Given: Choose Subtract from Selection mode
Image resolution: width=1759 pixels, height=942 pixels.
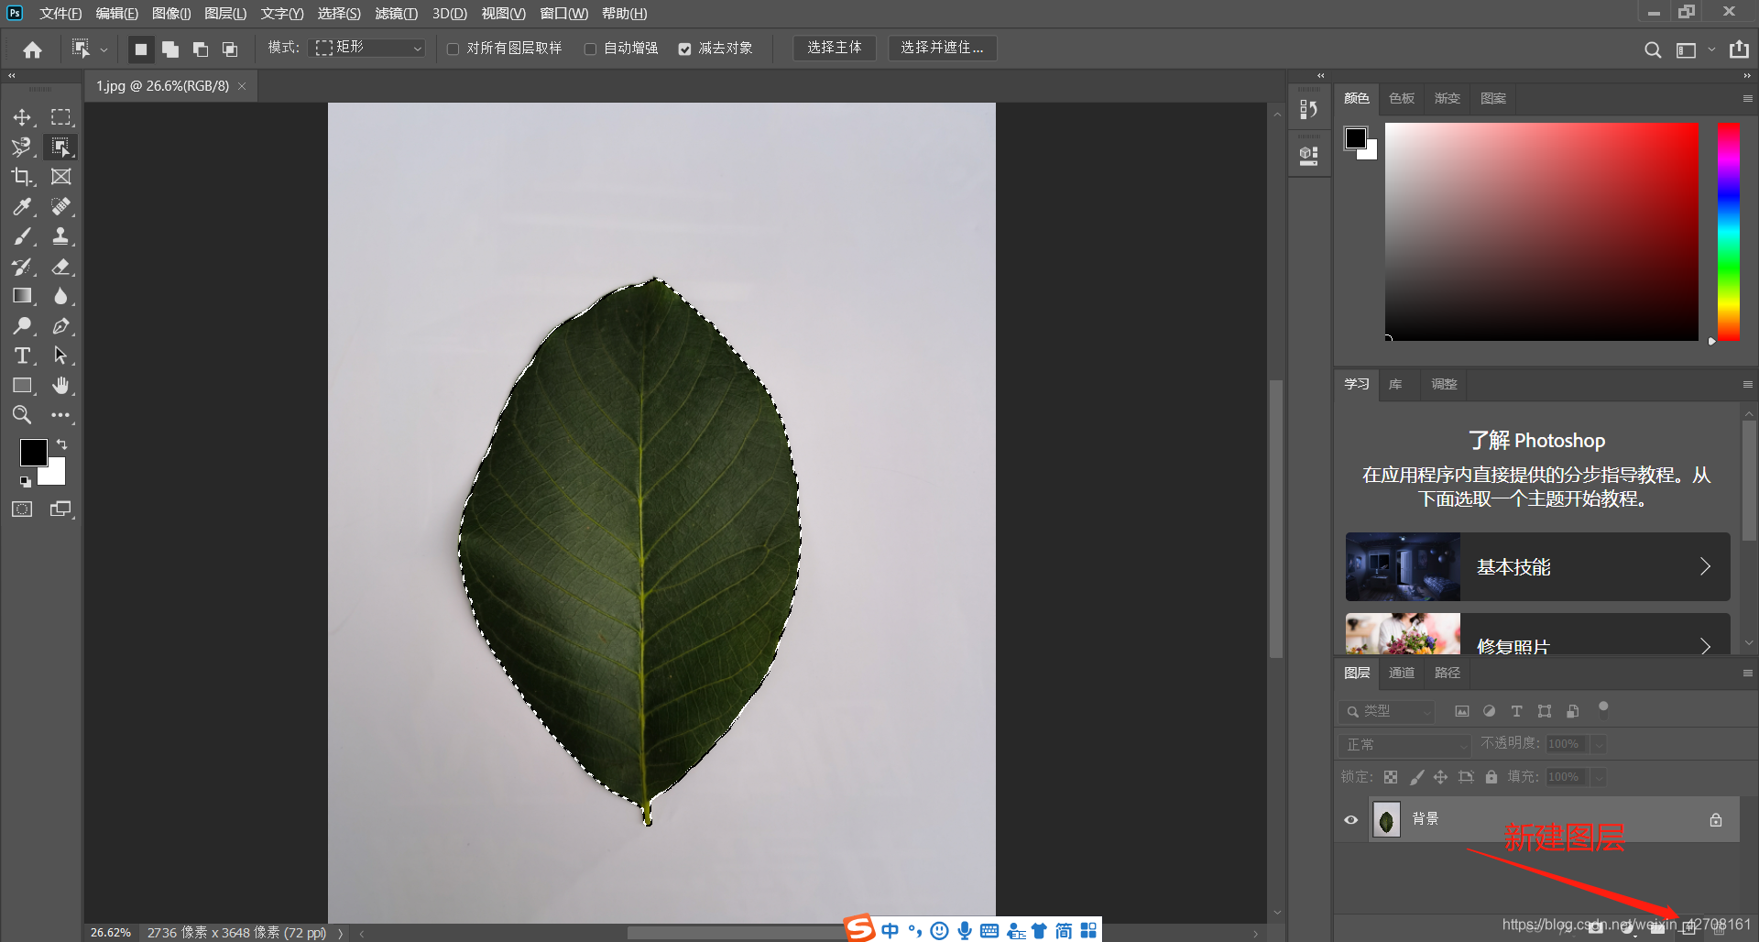Looking at the screenshot, I should (x=201, y=49).
